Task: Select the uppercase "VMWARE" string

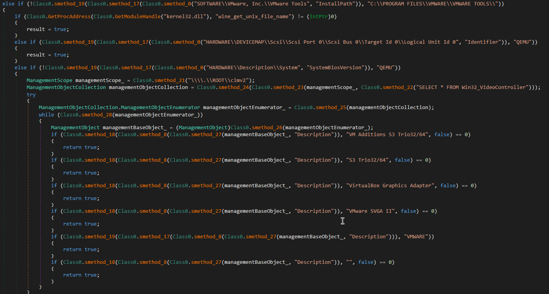Action: pyautogui.click(x=415, y=237)
